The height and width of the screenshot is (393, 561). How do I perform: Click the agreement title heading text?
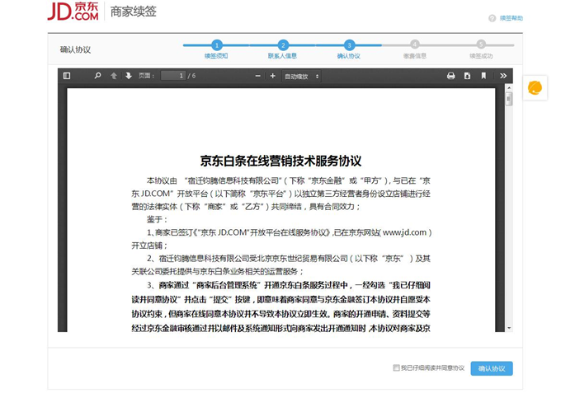(x=280, y=161)
